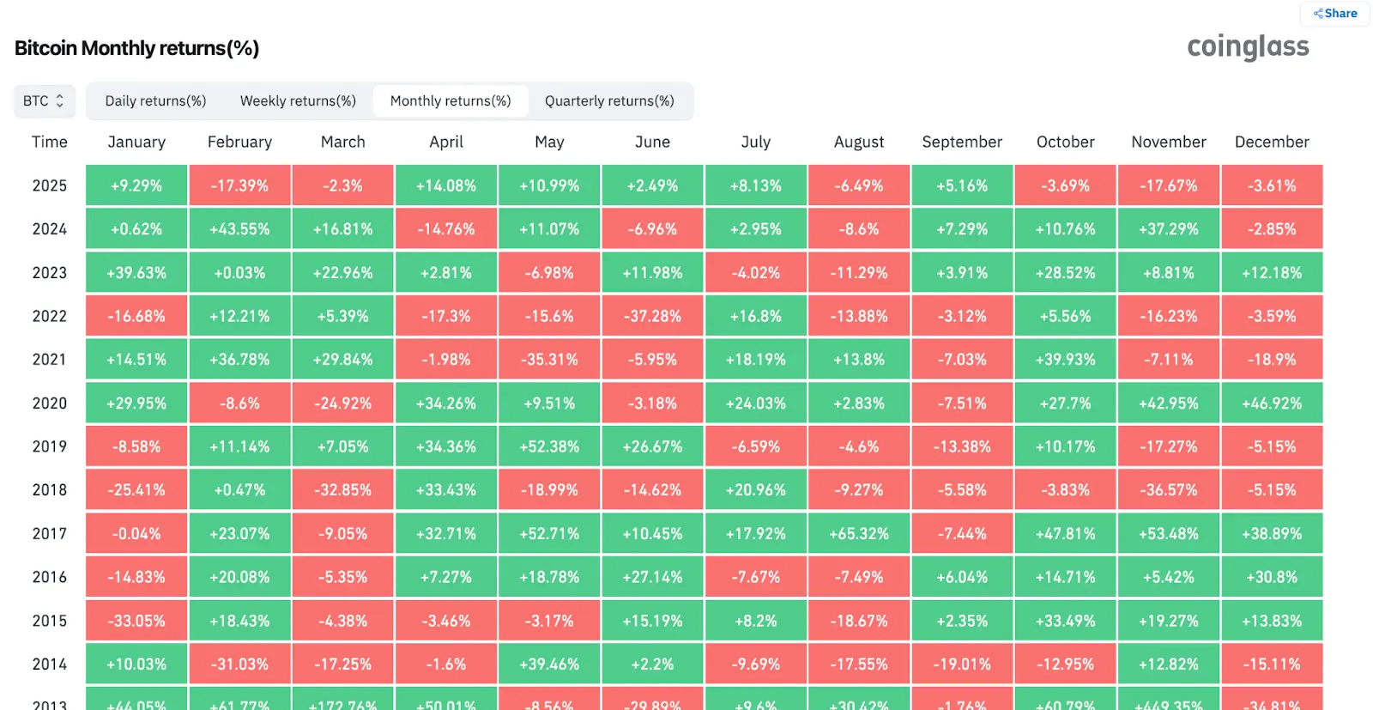Image resolution: width=1373 pixels, height=710 pixels.
Task: Open the BTC currency selector
Action: pyautogui.click(x=44, y=100)
